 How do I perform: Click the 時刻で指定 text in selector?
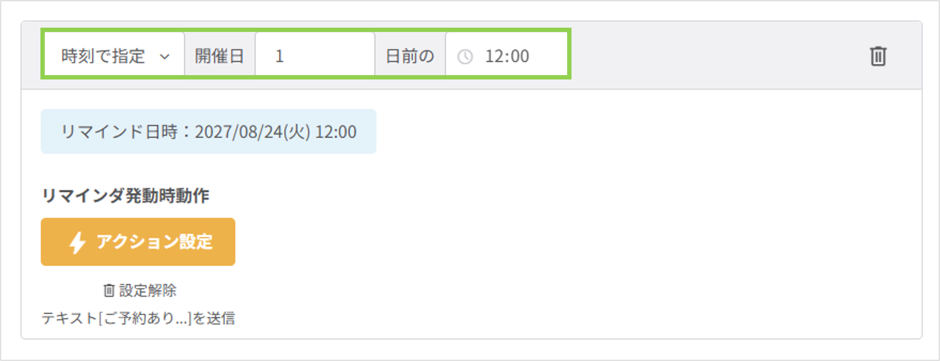(103, 56)
